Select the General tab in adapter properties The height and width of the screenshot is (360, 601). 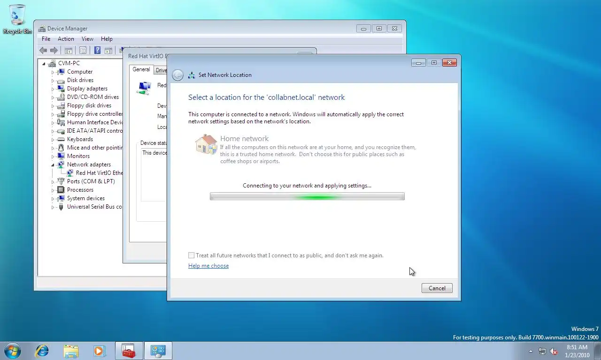[x=141, y=69]
